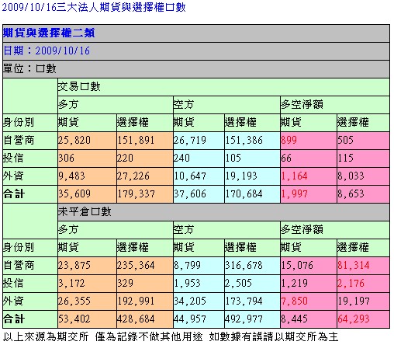Select total value 179,337
The image size is (394, 345).
(x=136, y=193)
